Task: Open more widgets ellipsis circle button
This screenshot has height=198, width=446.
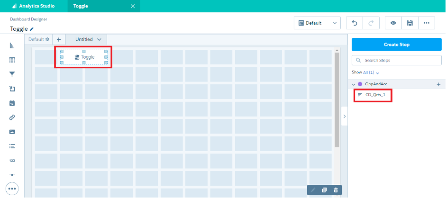Action: pyautogui.click(x=12, y=189)
